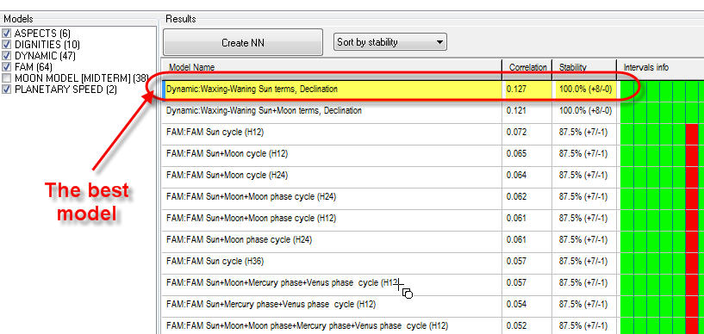Enable the MOON MODEL [MIDTERM] checkbox
The image size is (704, 334).
click(x=6, y=78)
